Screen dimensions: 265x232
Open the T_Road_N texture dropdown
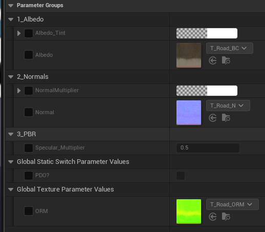[228, 106]
